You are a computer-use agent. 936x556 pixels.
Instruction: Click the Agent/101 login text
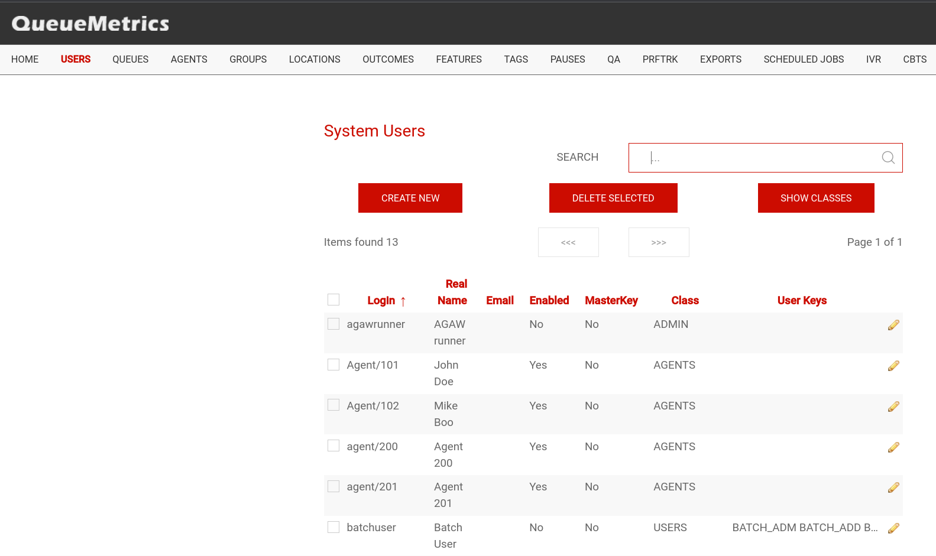point(373,365)
